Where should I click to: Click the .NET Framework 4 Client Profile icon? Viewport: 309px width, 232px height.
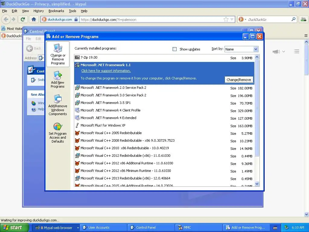click(77, 110)
